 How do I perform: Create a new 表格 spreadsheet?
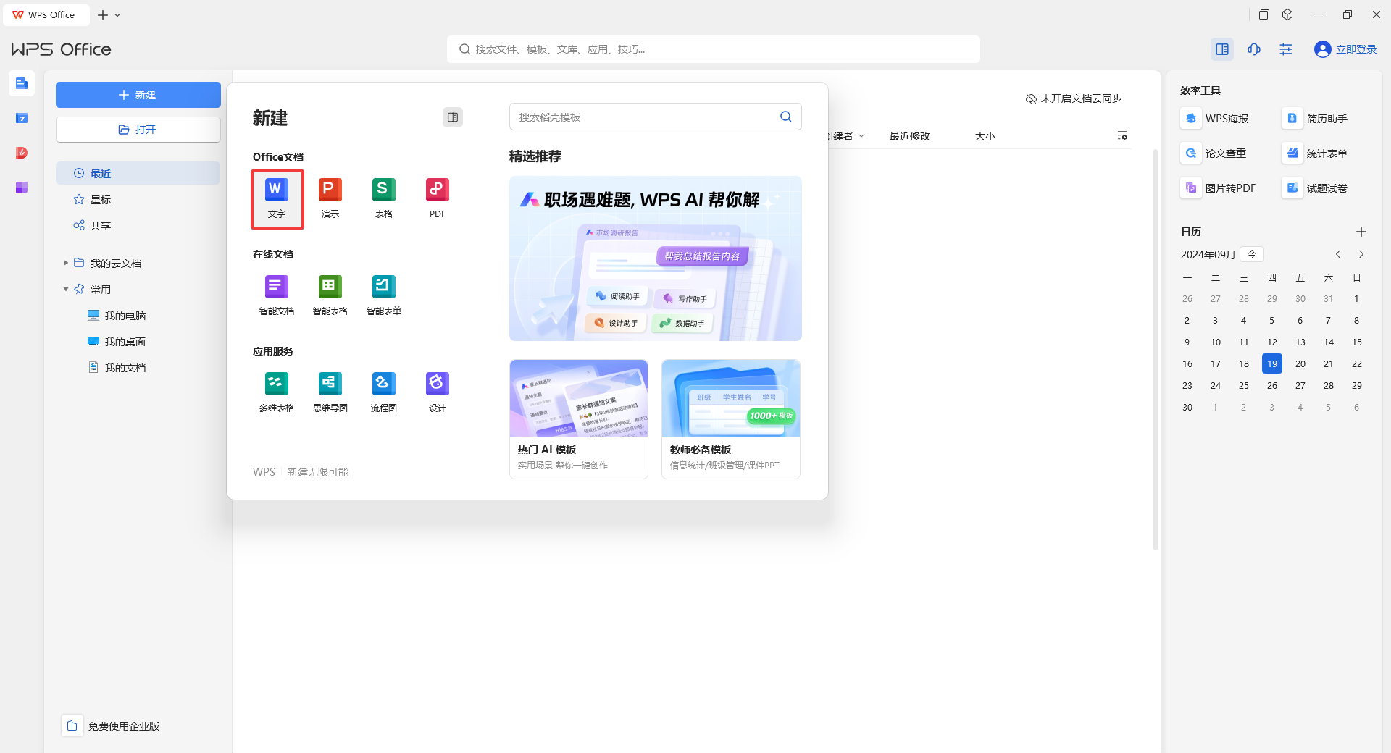[x=383, y=197]
